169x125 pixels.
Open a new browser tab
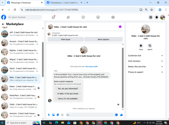[x=87, y=3]
